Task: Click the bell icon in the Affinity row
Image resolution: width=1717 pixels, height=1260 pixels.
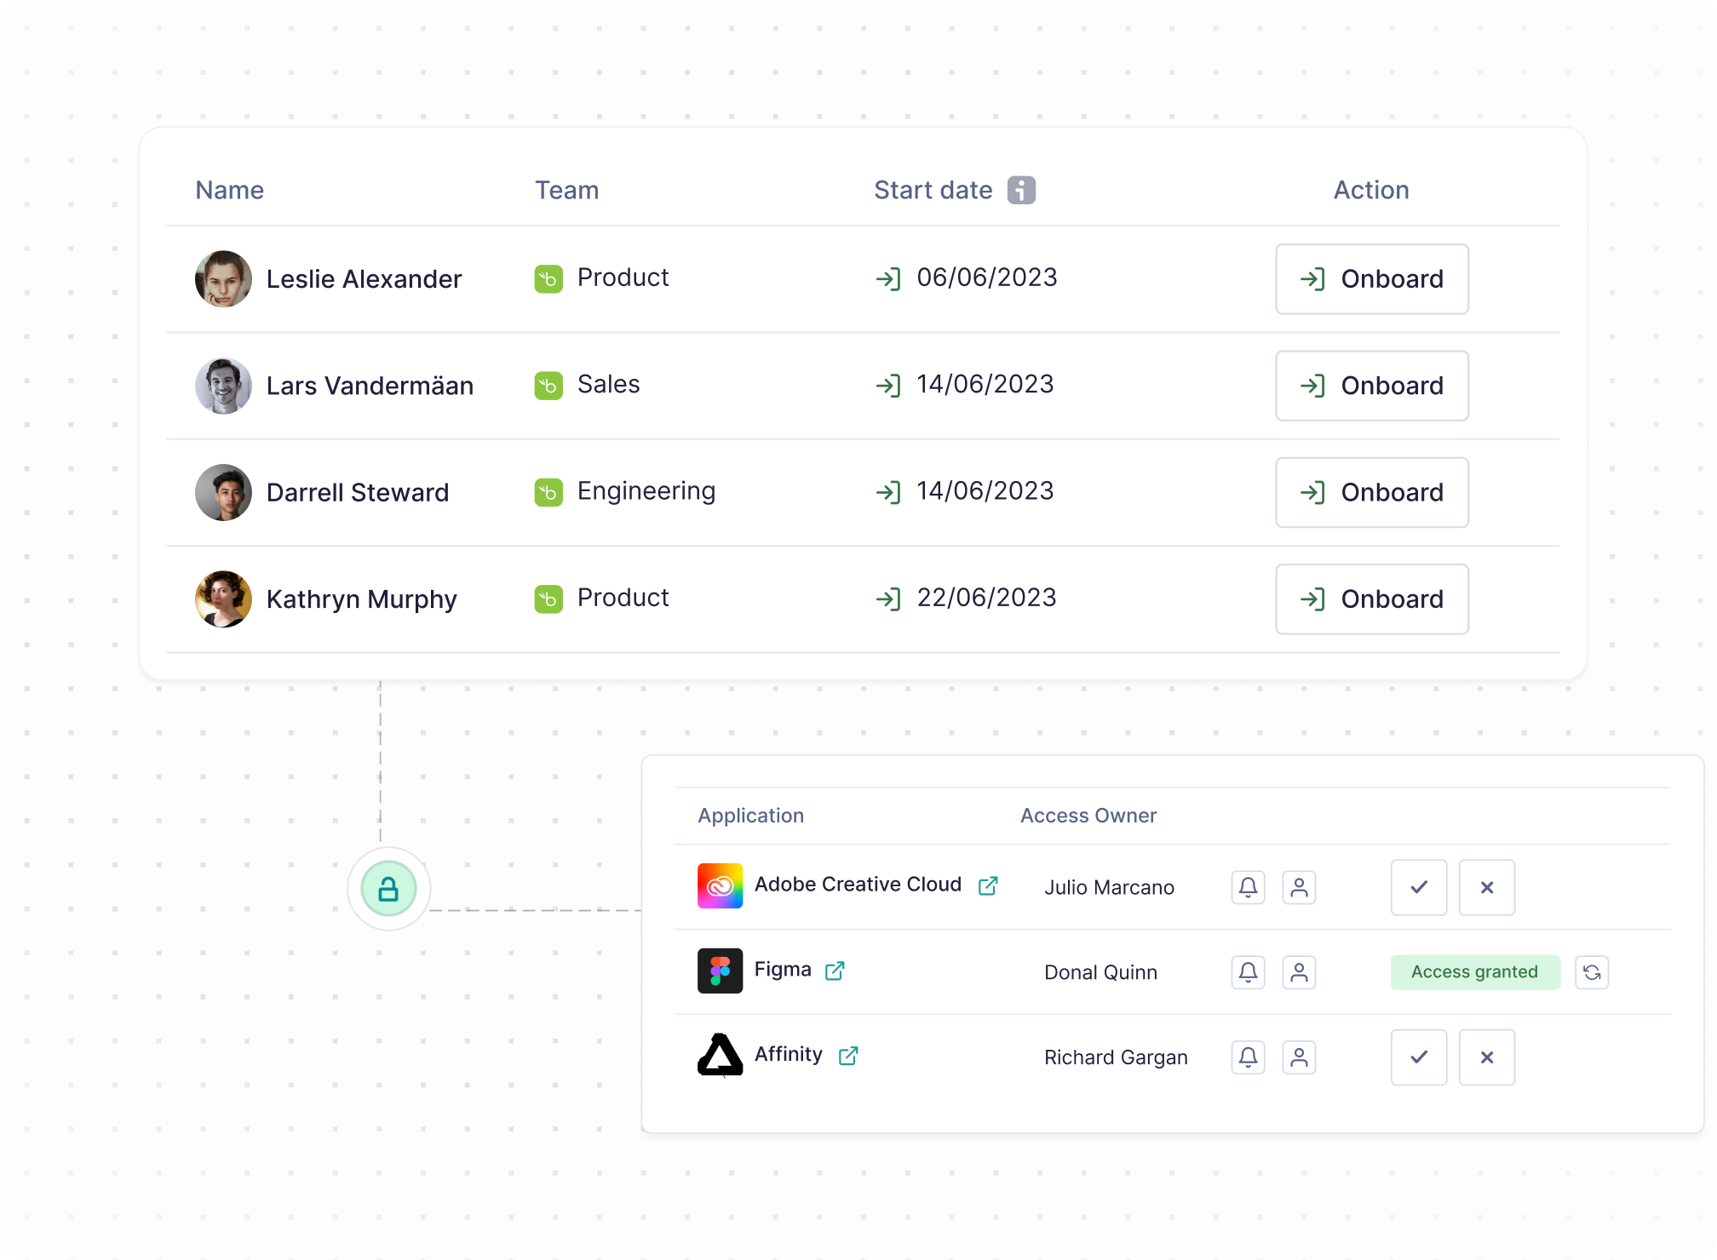Action: click(x=1248, y=1057)
